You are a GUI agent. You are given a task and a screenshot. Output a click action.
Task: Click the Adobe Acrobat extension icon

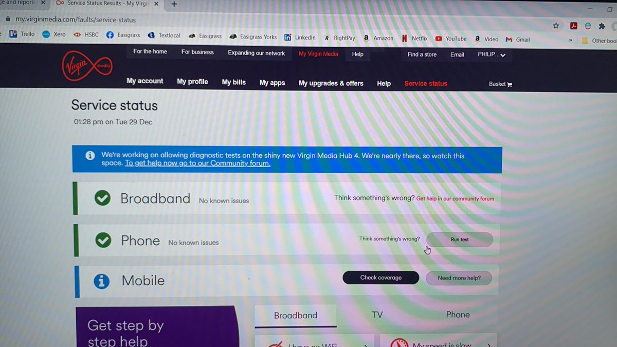point(574,26)
